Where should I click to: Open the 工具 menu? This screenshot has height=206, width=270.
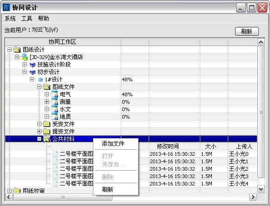tap(26, 19)
